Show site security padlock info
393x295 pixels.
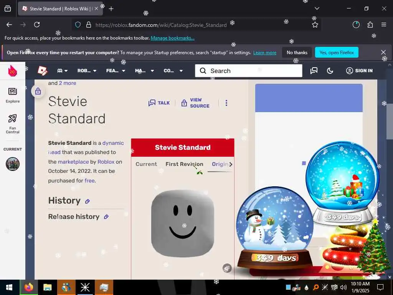coord(89,25)
